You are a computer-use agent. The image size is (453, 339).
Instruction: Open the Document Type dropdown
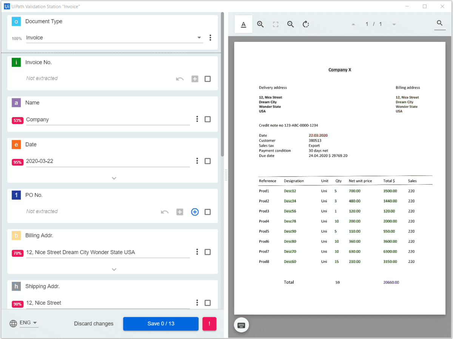[199, 38]
